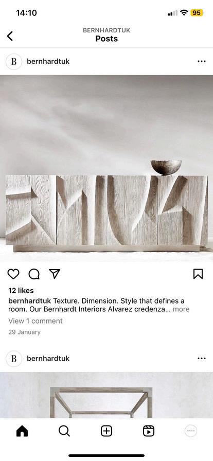213x461 pixels.
Task: Open comments via the speech bubble icon
Action: coord(34,274)
